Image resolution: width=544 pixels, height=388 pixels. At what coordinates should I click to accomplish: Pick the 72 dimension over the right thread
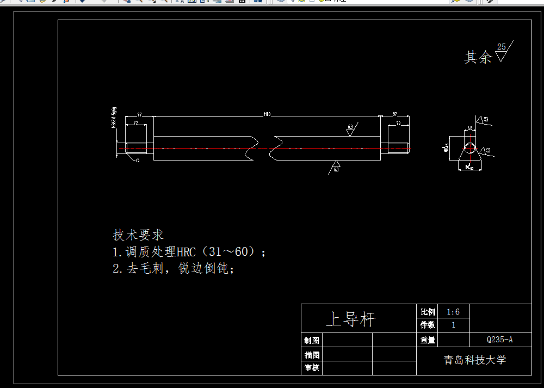click(398, 123)
